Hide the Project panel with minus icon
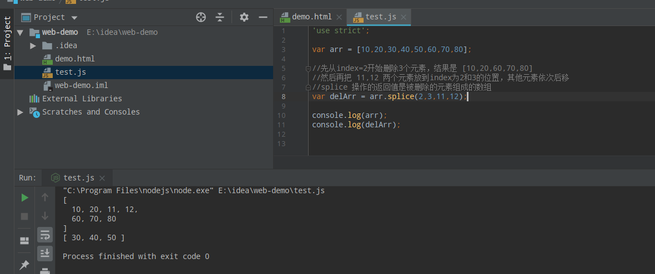 tap(263, 17)
